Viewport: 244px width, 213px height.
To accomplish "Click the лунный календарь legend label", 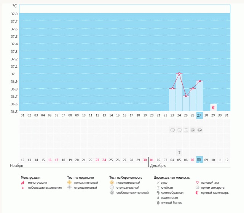I will (x=215, y=192).
